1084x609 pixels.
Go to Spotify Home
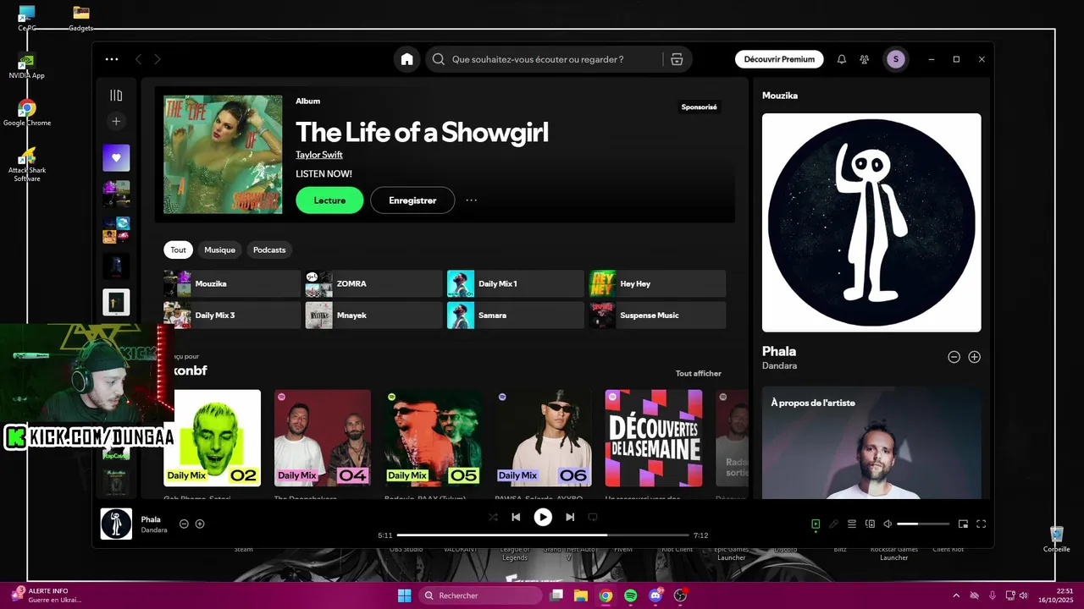(407, 59)
